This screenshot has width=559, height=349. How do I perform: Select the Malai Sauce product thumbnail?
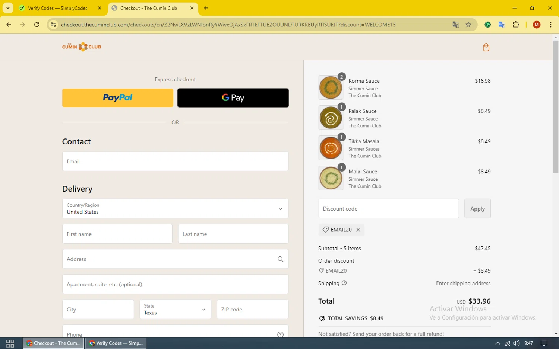[331, 178]
